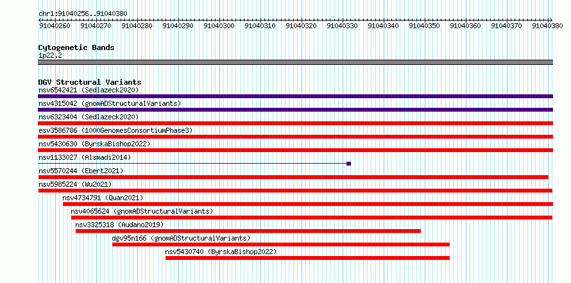Click the red bar for nsv6323404
The width and height of the screenshot is (571, 283).
[295, 123]
